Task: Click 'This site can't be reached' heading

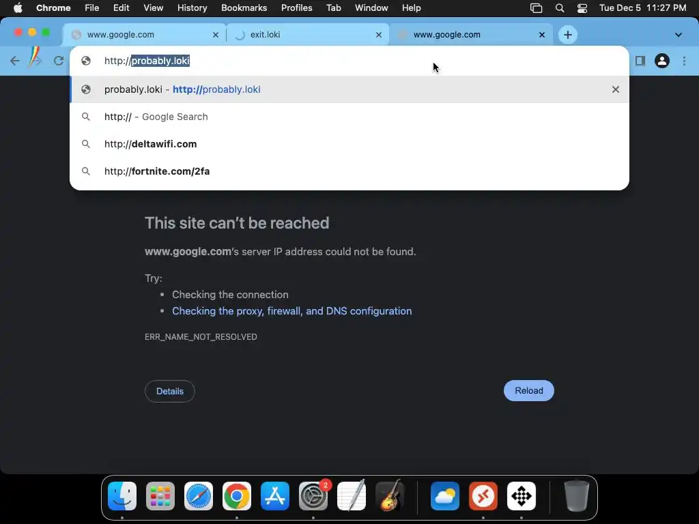Action: tap(237, 223)
